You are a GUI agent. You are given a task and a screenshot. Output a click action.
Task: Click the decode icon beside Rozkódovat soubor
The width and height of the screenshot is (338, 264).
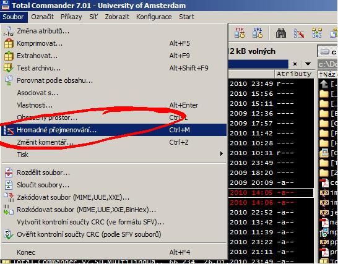point(9,210)
